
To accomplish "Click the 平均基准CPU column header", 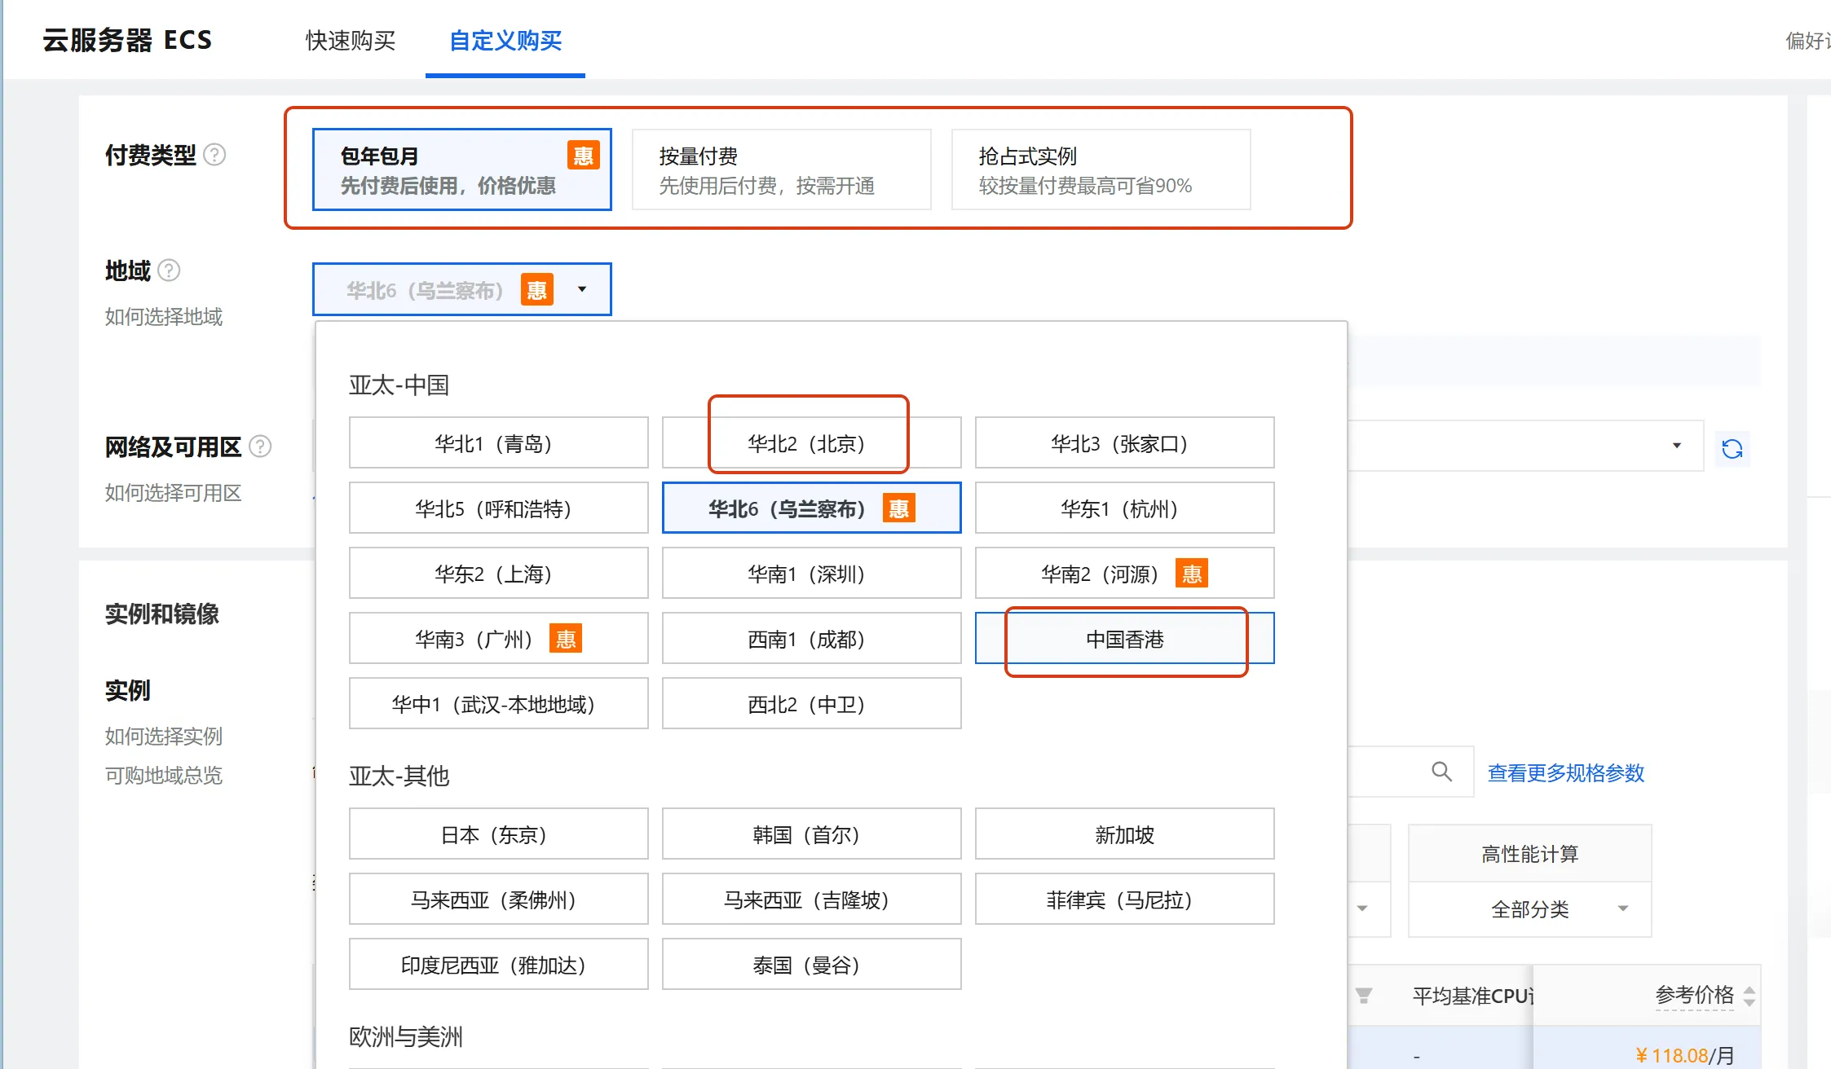I will pos(1472,996).
